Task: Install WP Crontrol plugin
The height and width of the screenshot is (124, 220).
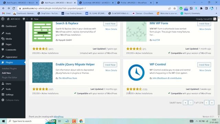Action: tap(204, 65)
